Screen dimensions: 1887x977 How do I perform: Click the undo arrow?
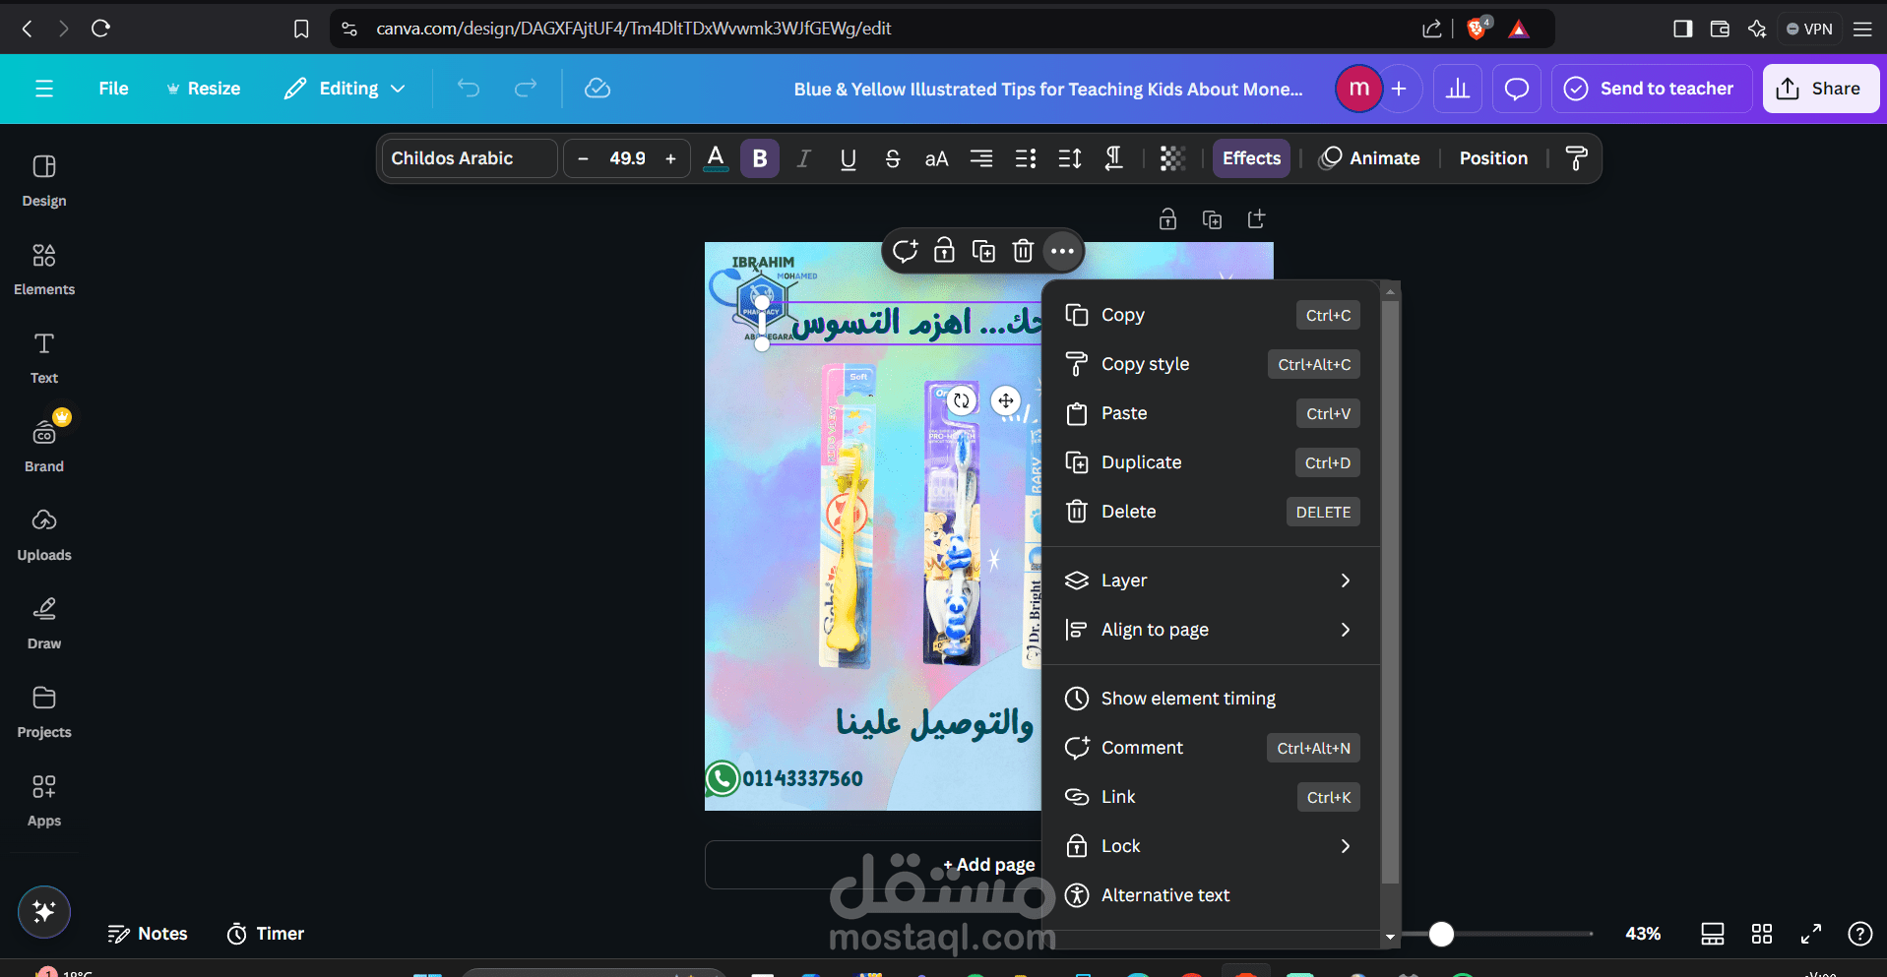coord(469,89)
